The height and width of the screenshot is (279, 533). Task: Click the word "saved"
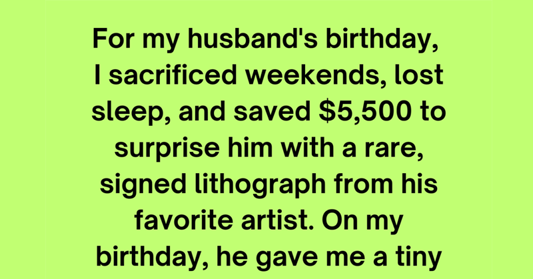click(272, 111)
